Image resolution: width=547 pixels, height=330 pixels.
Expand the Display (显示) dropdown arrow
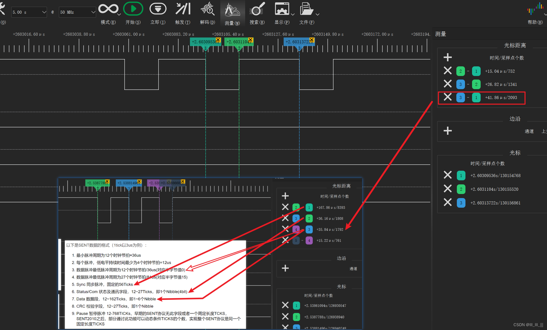[x=293, y=15]
